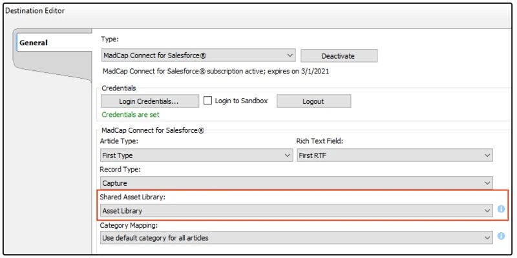Click the Destination Editor title bar
The height and width of the screenshot is (258, 517).
pos(257,11)
